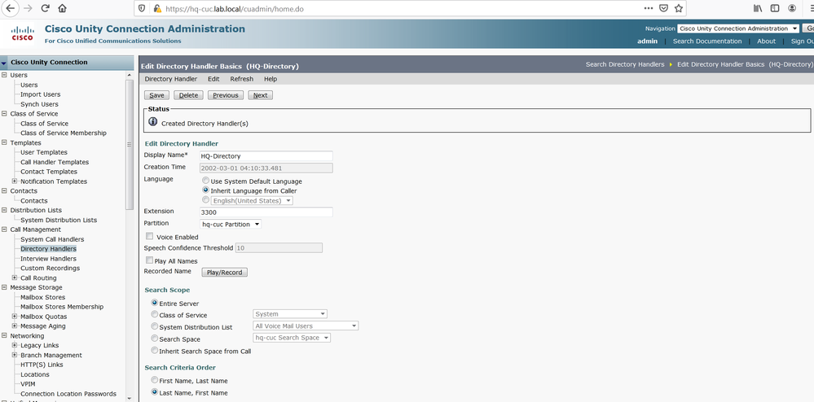Open the Navigation dropdown
The image size is (814, 402).
738,28
